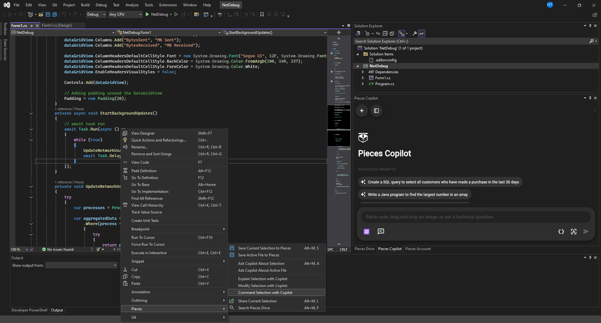Click the sidebar panel icon in Pieces Copilot
The height and width of the screenshot is (323, 601).
tap(377, 111)
